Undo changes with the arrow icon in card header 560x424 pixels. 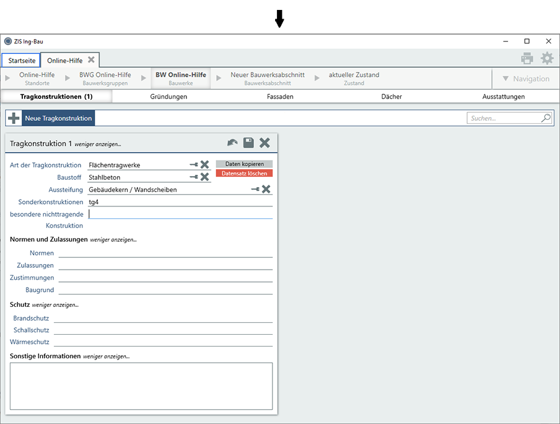232,143
